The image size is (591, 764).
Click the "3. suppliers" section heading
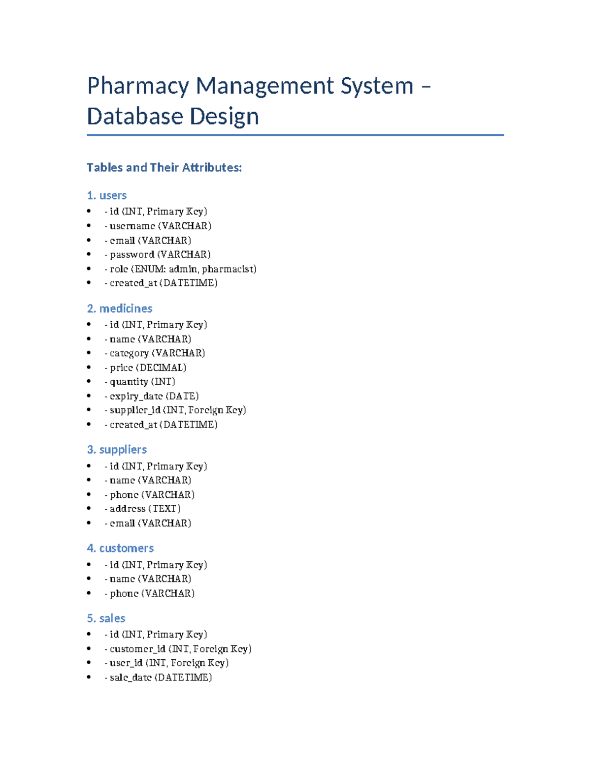coord(117,449)
